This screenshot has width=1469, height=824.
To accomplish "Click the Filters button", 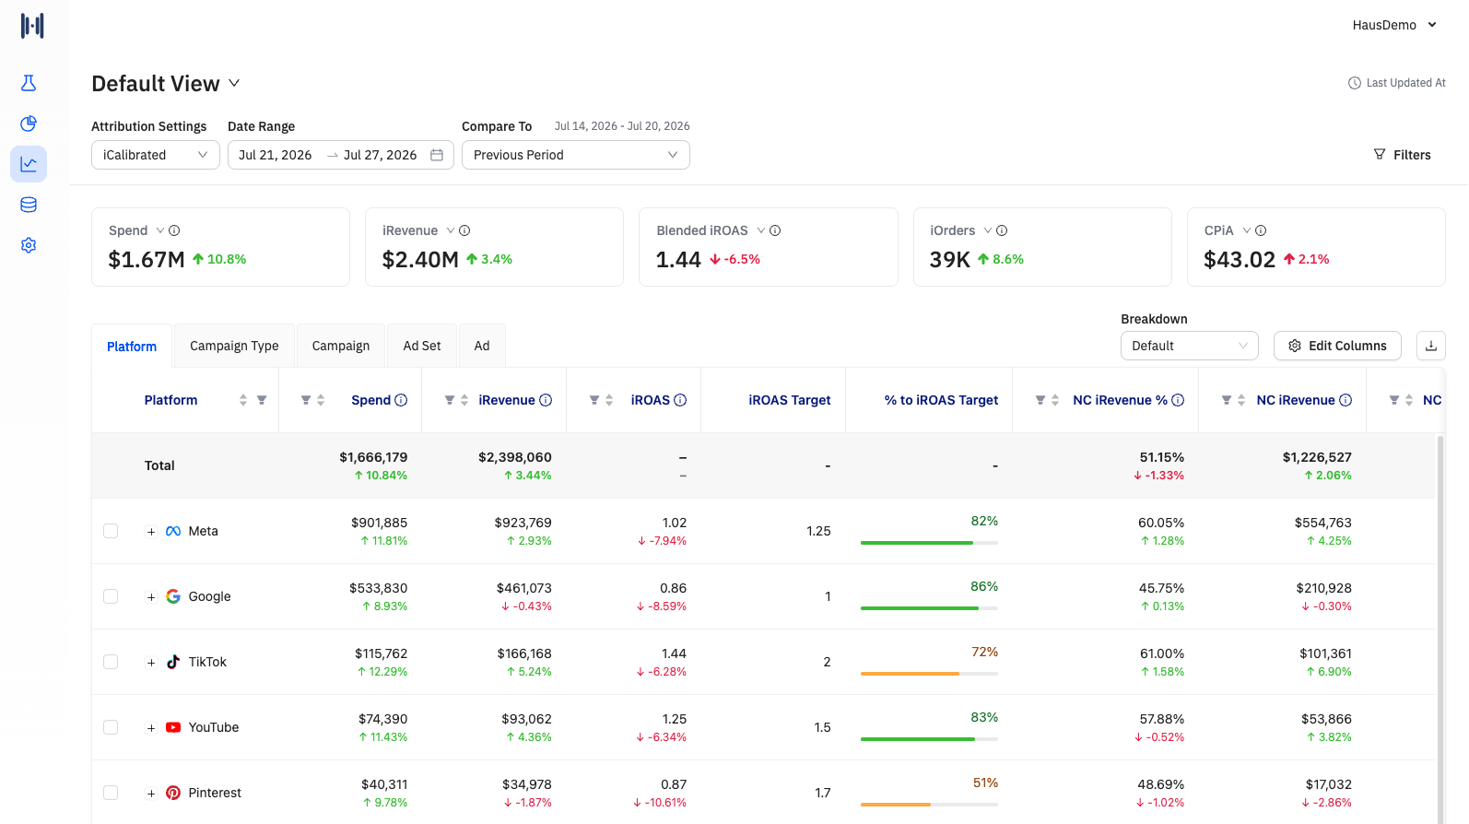I will click(x=1403, y=155).
